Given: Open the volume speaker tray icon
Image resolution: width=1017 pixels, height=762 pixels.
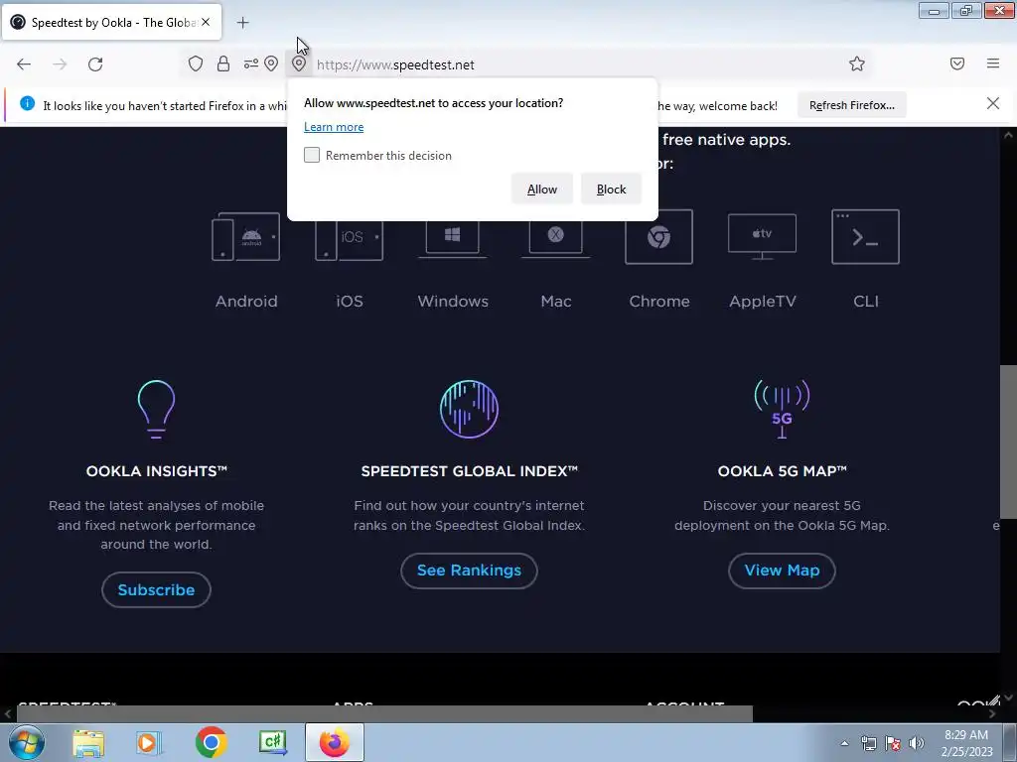Looking at the screenshot, I should click(x=916, y=743).
